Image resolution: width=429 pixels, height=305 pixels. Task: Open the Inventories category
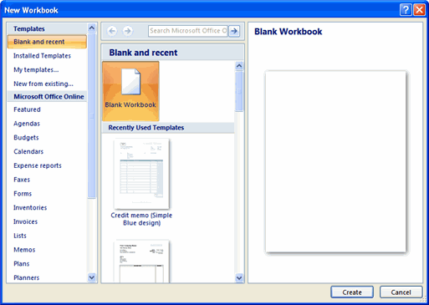pos(30,207)
